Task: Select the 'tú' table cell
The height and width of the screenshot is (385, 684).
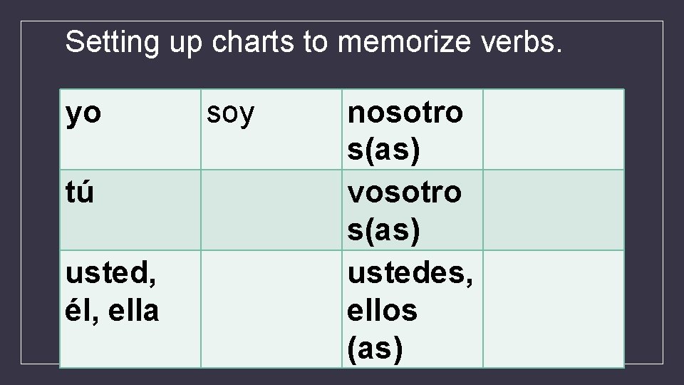Action: pyautogui.click(x=130, y=210)
